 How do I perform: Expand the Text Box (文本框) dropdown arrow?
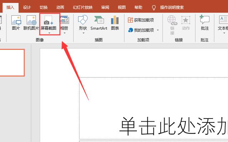click(x=224, y=33)
